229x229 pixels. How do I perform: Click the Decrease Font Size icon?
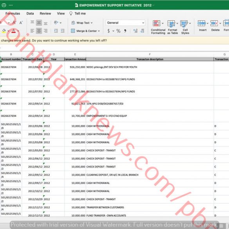pos(21,23)
